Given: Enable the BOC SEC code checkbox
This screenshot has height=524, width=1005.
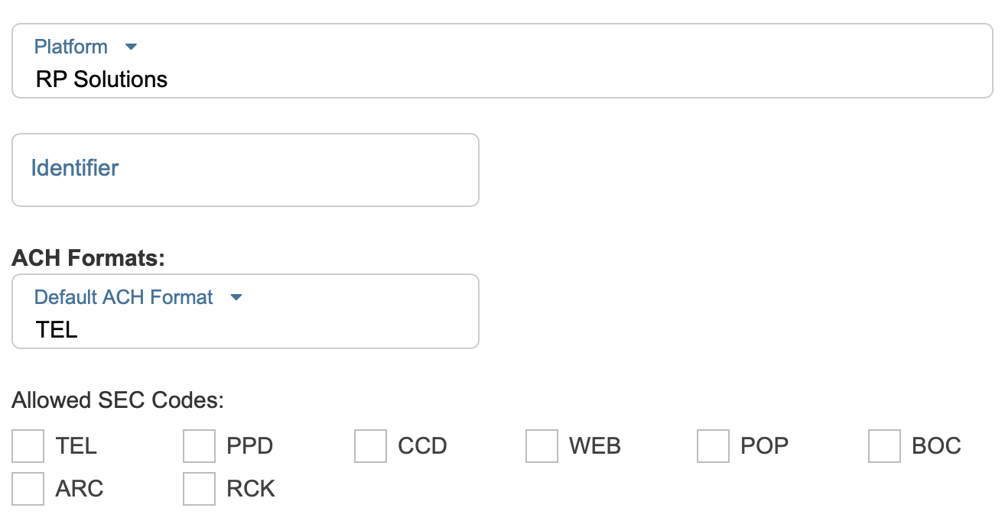Looking at the screenshot, I should click(885, 446).
